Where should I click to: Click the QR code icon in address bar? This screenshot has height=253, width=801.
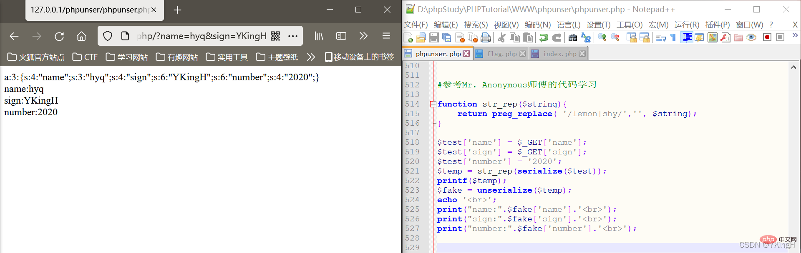(x=275, y=36)
